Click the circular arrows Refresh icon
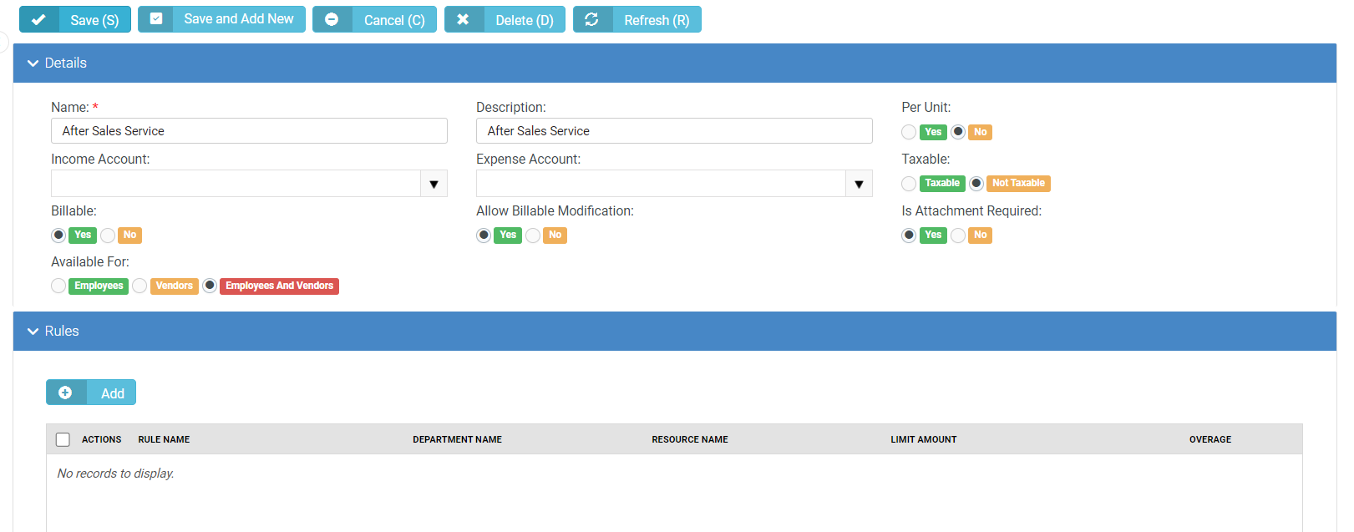This screenshot has width=1354, height=532. (x=591, y=19)
